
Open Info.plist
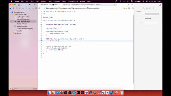pyautogui.click(x=20, y=31)
